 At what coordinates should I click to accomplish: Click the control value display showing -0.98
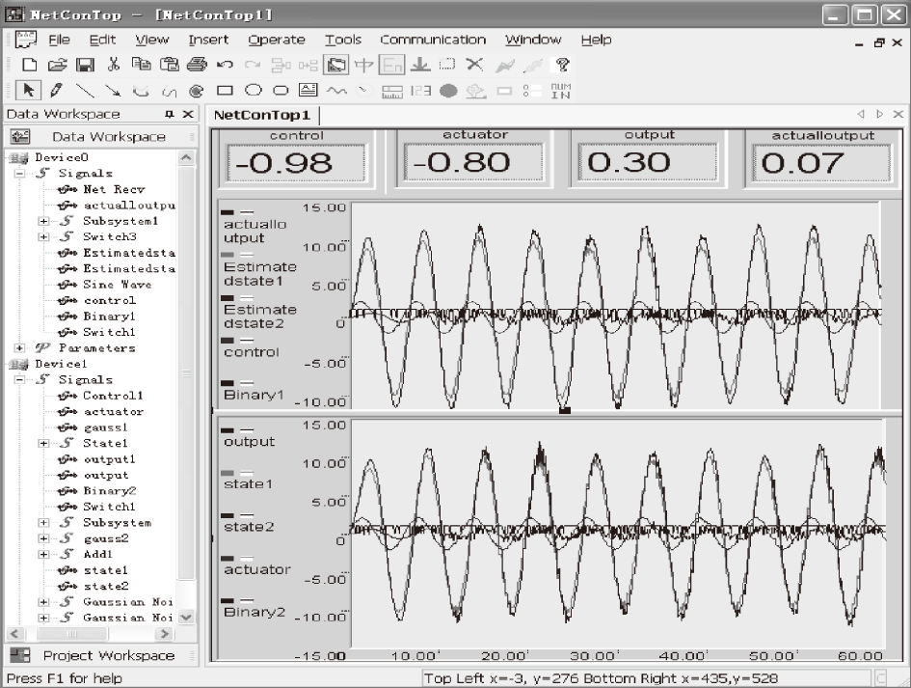point(296,163)
